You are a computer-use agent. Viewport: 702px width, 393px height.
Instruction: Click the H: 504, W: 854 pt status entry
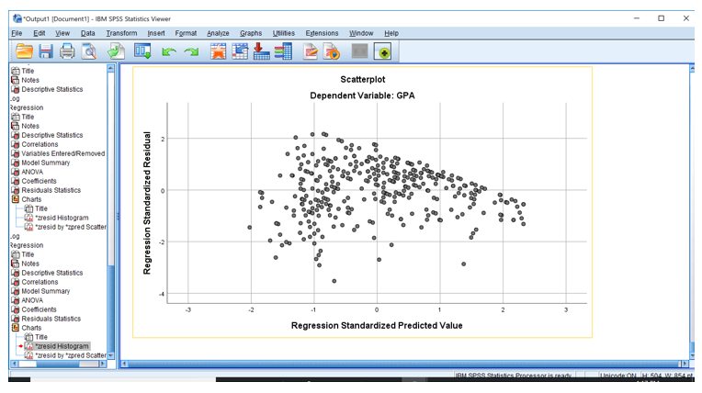(x=667, y=376)
